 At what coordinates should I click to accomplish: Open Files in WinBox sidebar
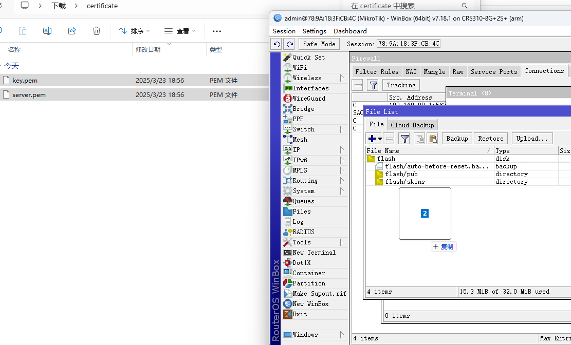click(316, 212)
